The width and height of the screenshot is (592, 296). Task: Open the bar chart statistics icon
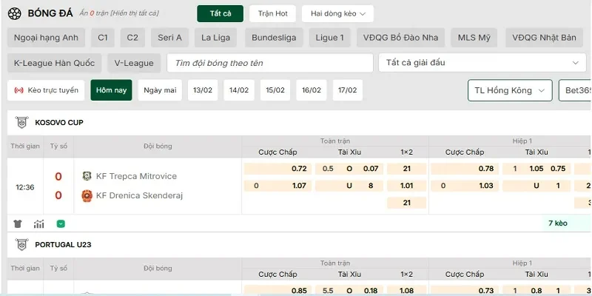pos(38,223)
